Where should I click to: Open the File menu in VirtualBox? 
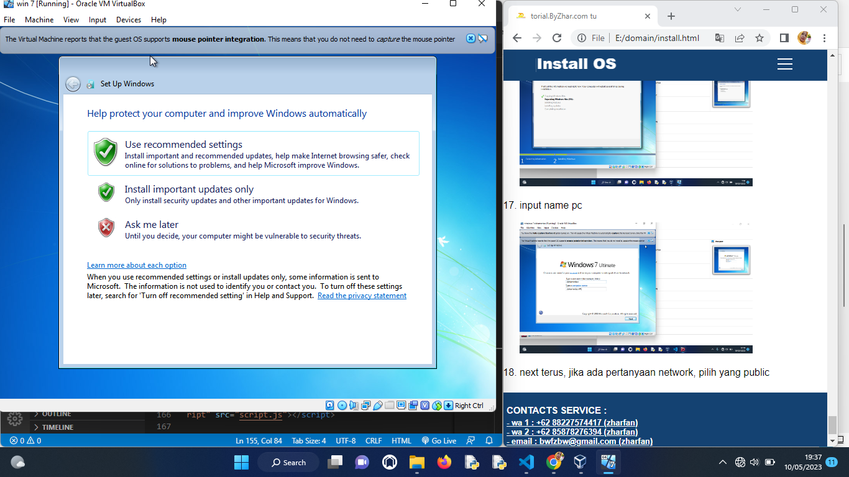9,20
